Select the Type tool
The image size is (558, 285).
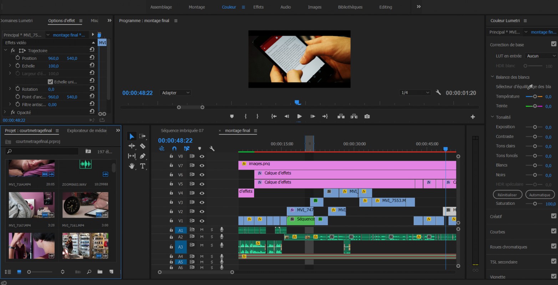[142, 166]
